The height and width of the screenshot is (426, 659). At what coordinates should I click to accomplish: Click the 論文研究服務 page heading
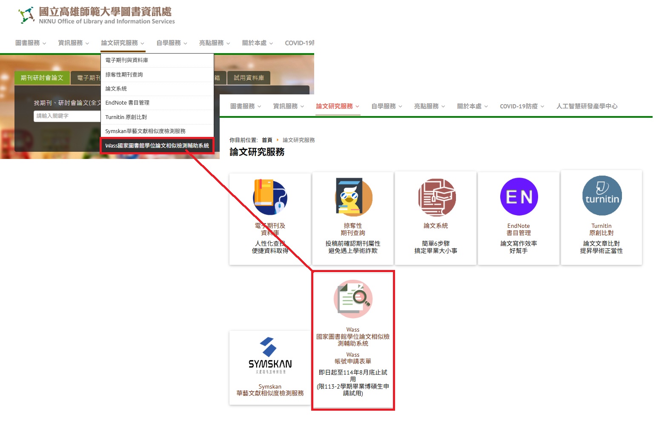pos(257,152)
